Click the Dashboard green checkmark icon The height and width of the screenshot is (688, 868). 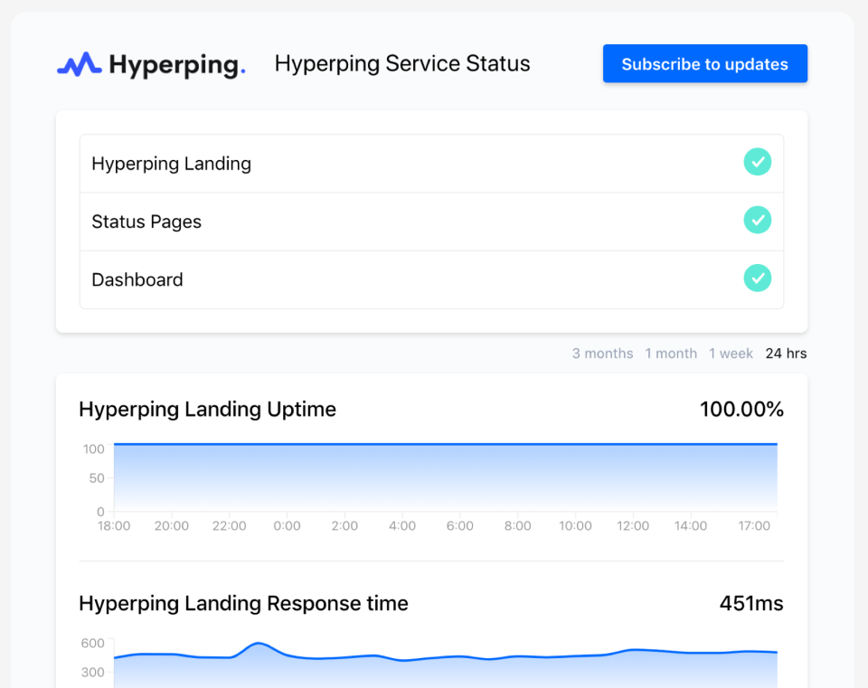point(757,278)
